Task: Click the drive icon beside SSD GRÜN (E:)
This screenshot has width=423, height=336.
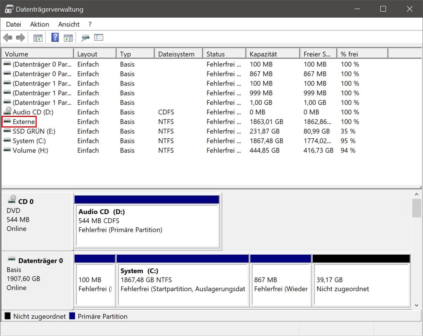Action: 7,131
